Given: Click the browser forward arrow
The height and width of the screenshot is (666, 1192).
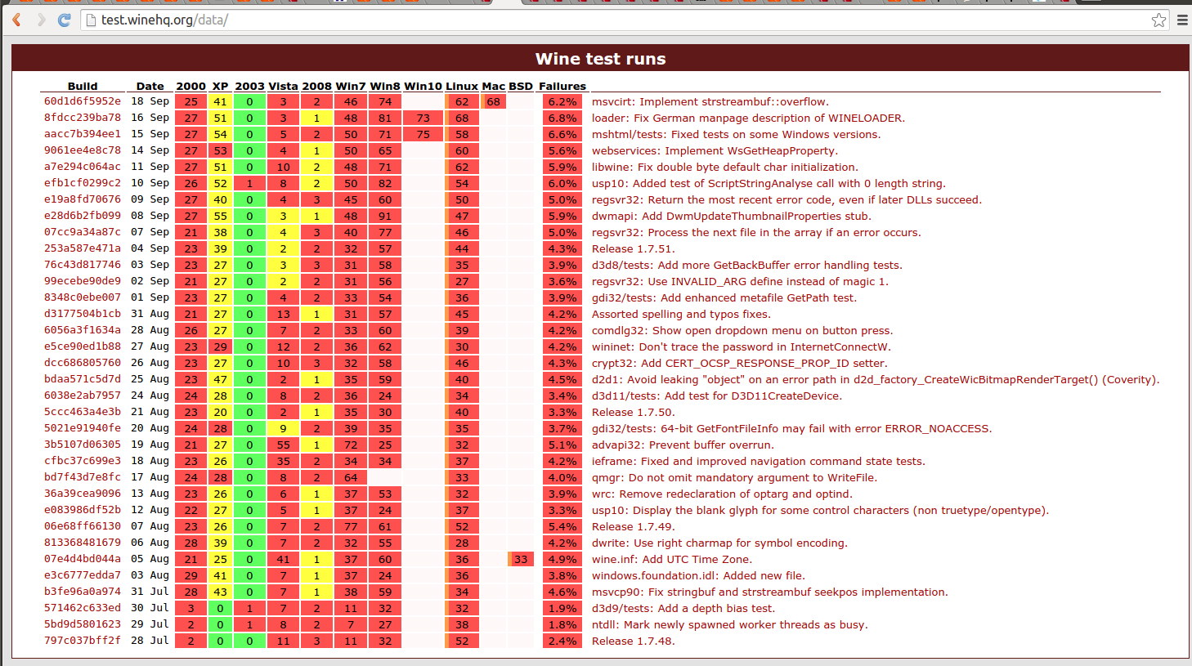Looking at the screenshot, I should [x=41, y=20].
